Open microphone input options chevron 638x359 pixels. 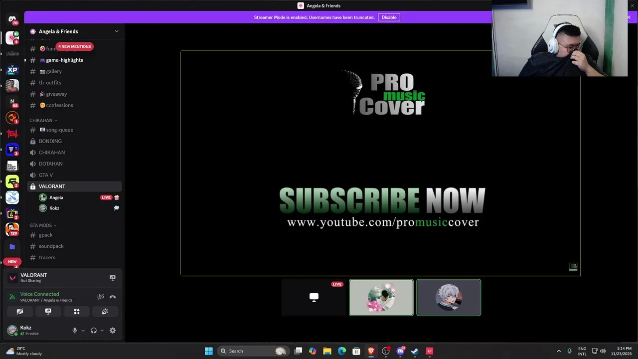[x=83, y=330]
